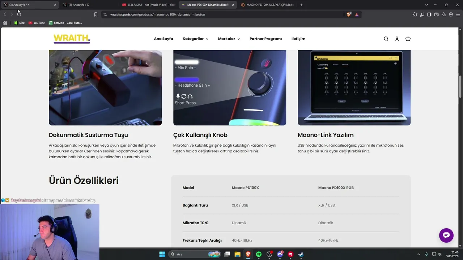
Task: View site information icon in address bar
Action: [x=105, y=14]
